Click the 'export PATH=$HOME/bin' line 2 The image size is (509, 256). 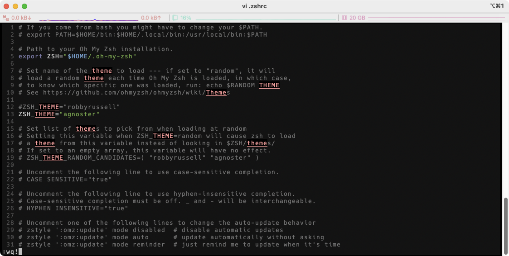[x=143, y=35]
